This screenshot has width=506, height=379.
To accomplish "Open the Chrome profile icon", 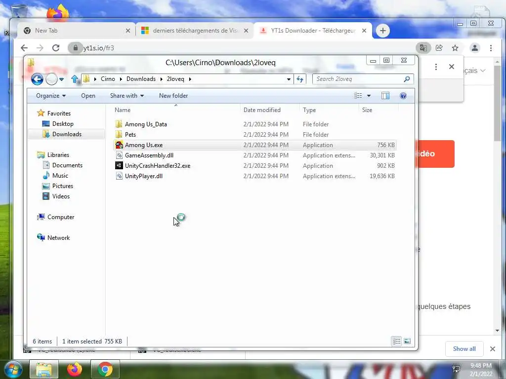I will coord(475,48).
